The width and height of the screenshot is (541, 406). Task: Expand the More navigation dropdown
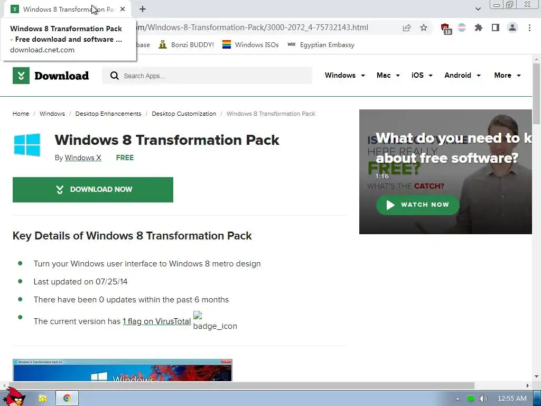[x=507, y=75]
